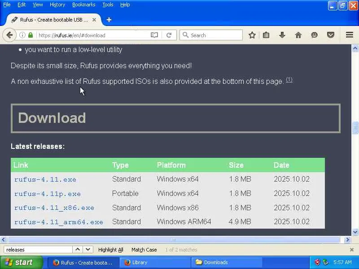Click the horizontal scrollbar left arrow

[3, 240]
